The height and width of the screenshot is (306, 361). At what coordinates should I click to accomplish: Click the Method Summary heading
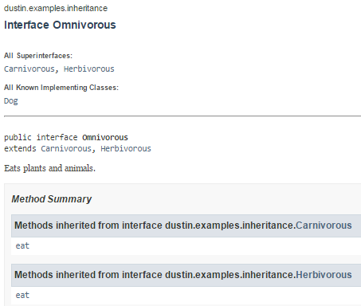coord(52,199)
